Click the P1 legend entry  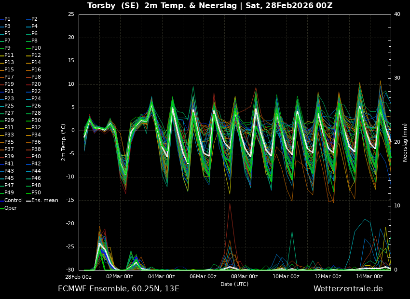tap(7, 19)
